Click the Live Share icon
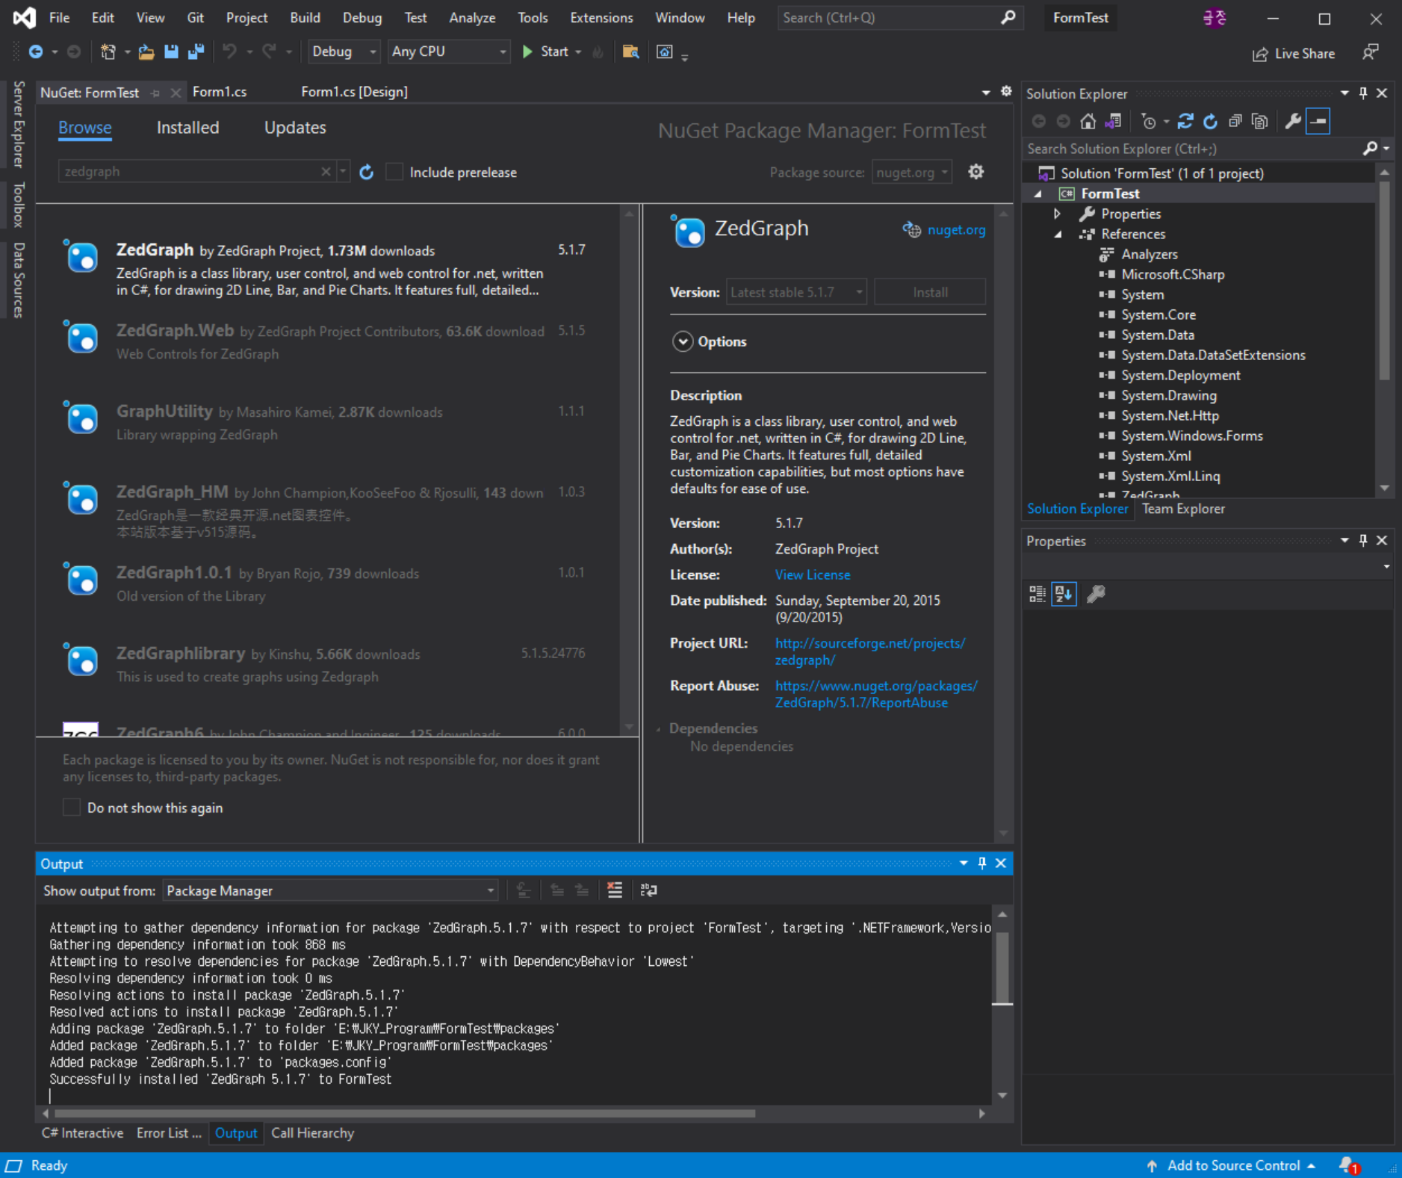This screenshot has width=1402, height=1178. point(1260,54)
